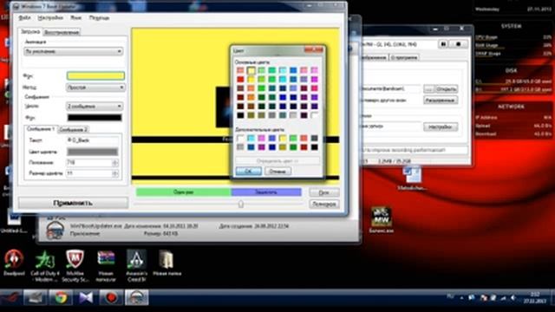The image size is (555, 312).
Task: Select the Сообщение 1 tab
Action: (x=41, y=129)
